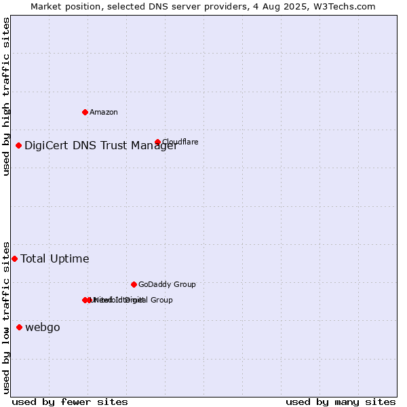The image size is (407, 407).
Task: Click the Total Uptime red marker
Action: click(x=14, y=259)
